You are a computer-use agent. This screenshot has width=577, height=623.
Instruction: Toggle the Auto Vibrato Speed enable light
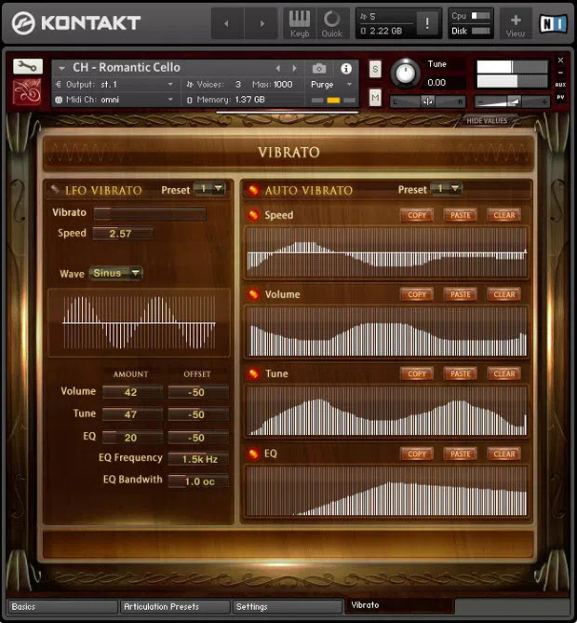pyautogui.click(x=253, y=215)
